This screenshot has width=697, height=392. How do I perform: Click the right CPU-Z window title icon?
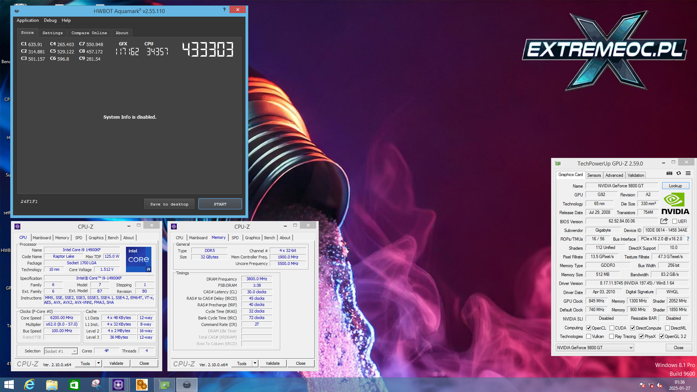[174, 226]
